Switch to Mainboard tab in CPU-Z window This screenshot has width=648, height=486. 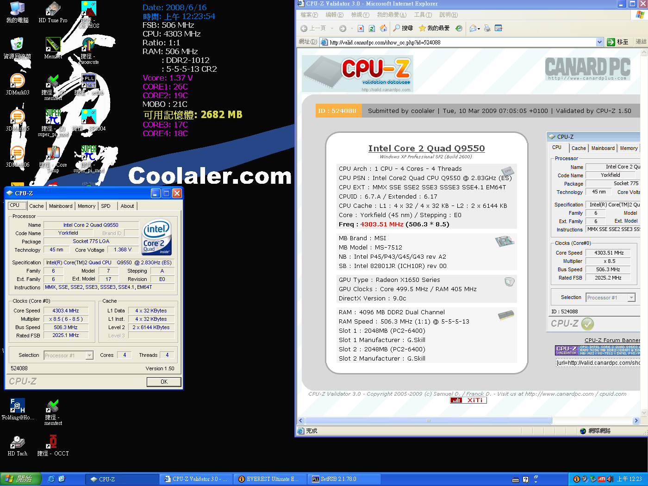61,206
